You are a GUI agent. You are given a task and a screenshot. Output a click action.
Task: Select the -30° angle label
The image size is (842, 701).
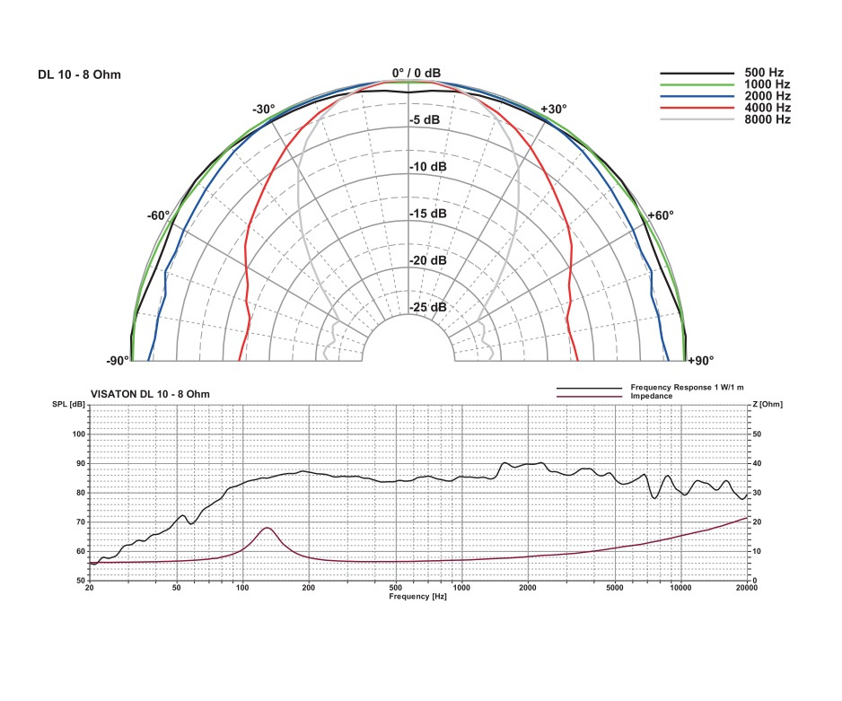pos(263,110)
